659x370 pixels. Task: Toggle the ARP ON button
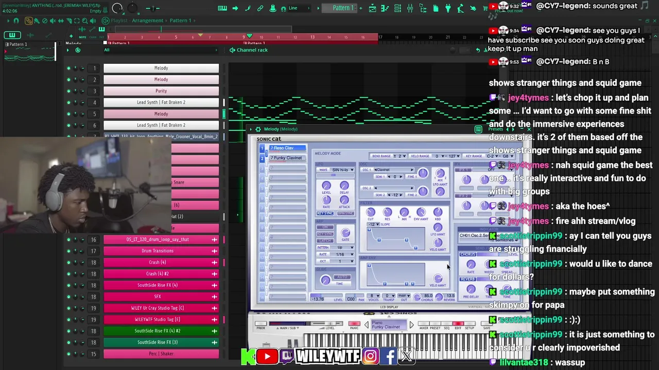[325, 227]
